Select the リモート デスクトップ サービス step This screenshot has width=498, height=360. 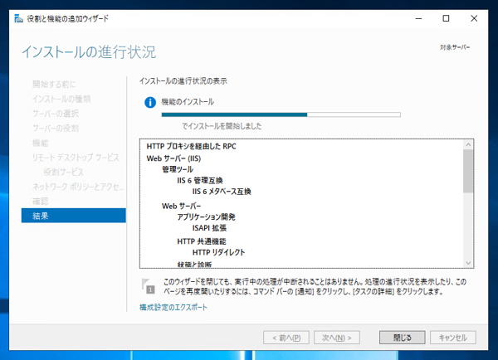click(76, 158)
